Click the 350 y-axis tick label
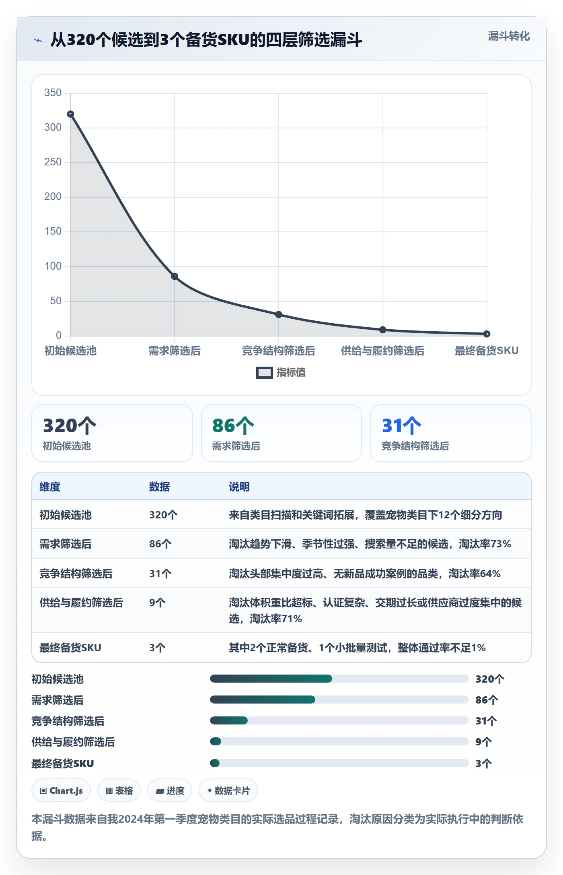The image size is (563, 875). point(53,93)
